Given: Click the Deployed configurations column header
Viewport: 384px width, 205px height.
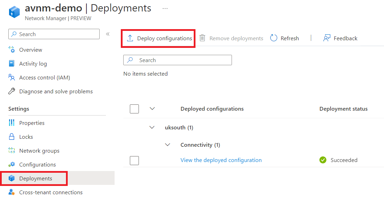Looking at the screenshot, I should pyautogui.click(x=212, y=109).
